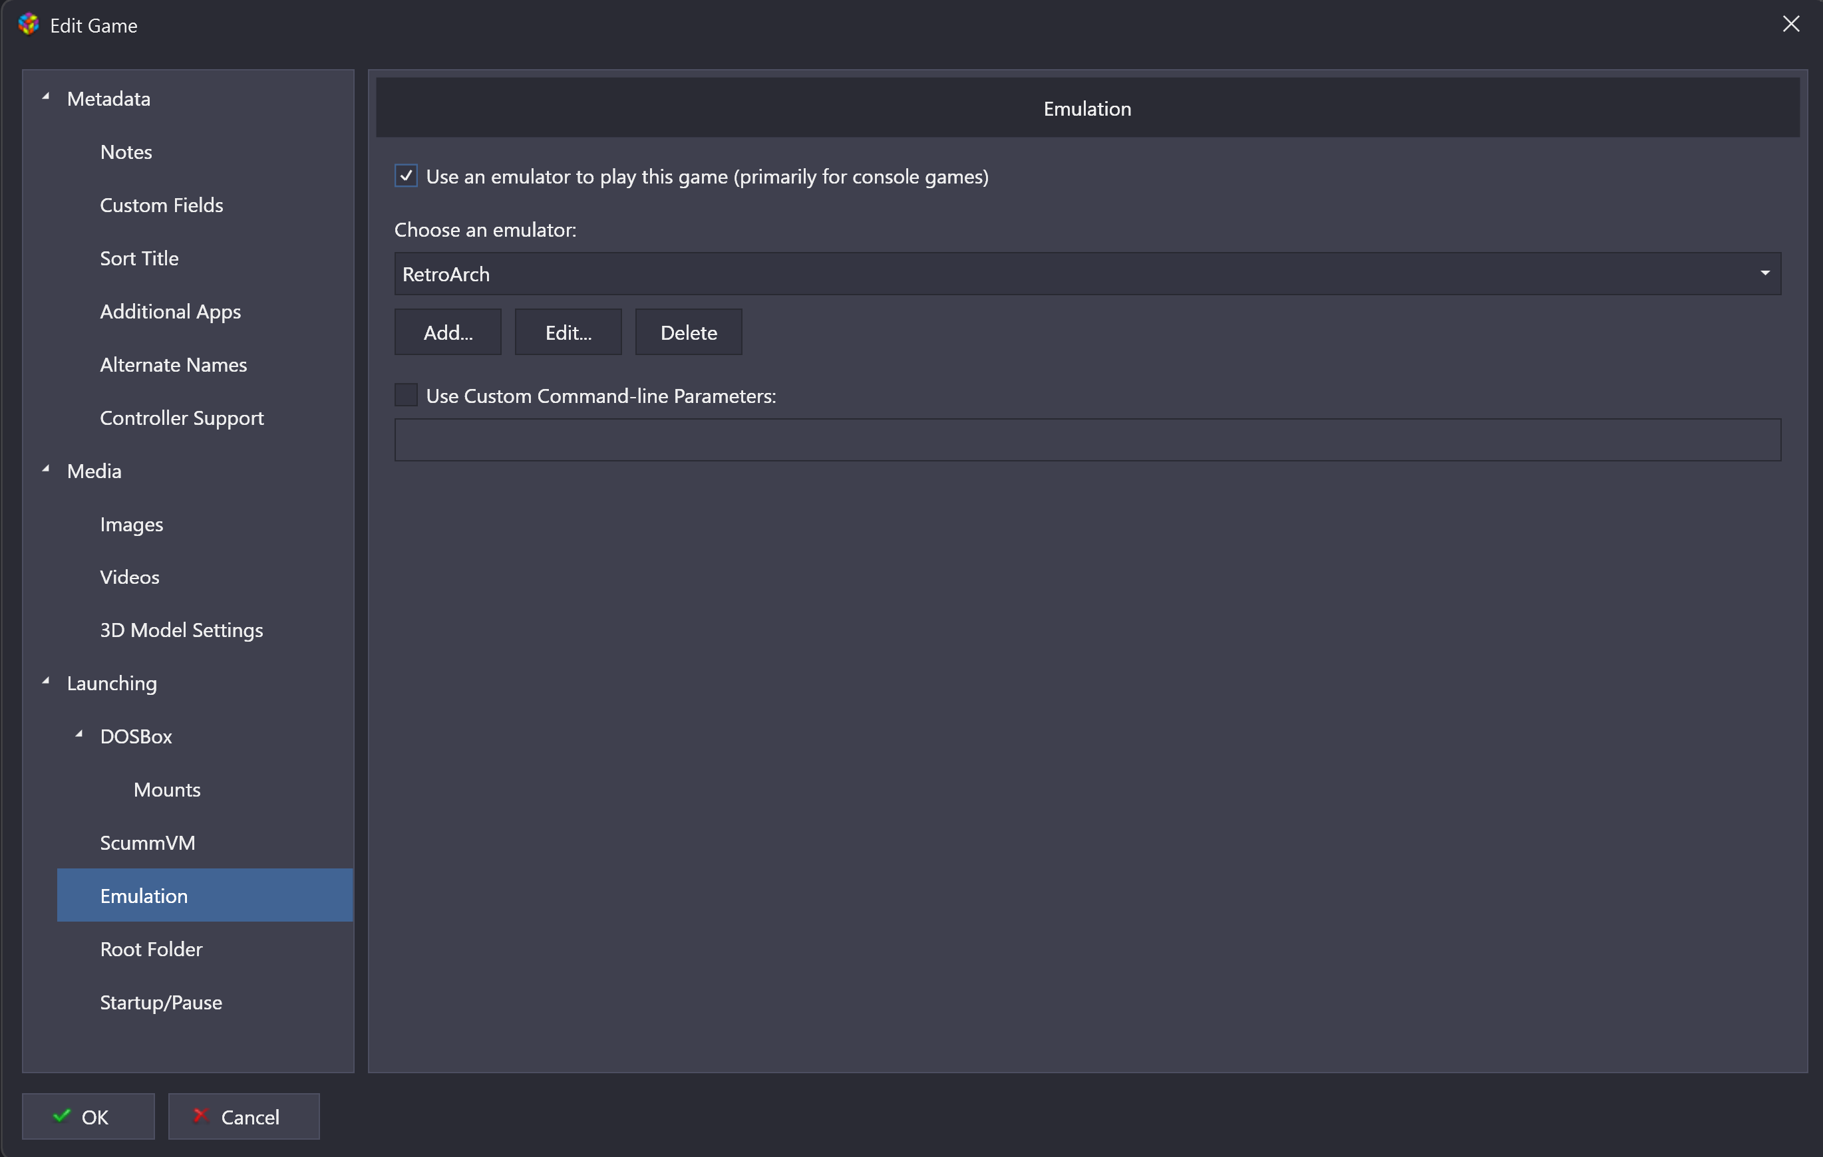Viewport: 1823px width, 1157px height.
Task: Open the ScummVM settings page
Action: [148, 843]
